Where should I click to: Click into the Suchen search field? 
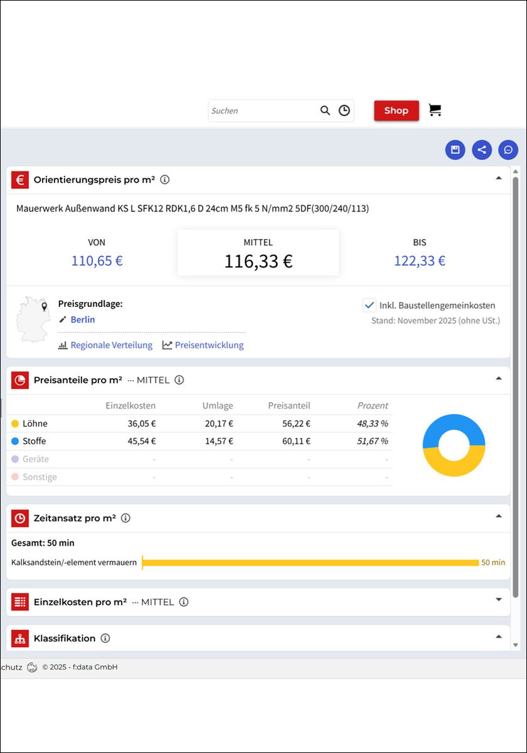tap(262, 110)
